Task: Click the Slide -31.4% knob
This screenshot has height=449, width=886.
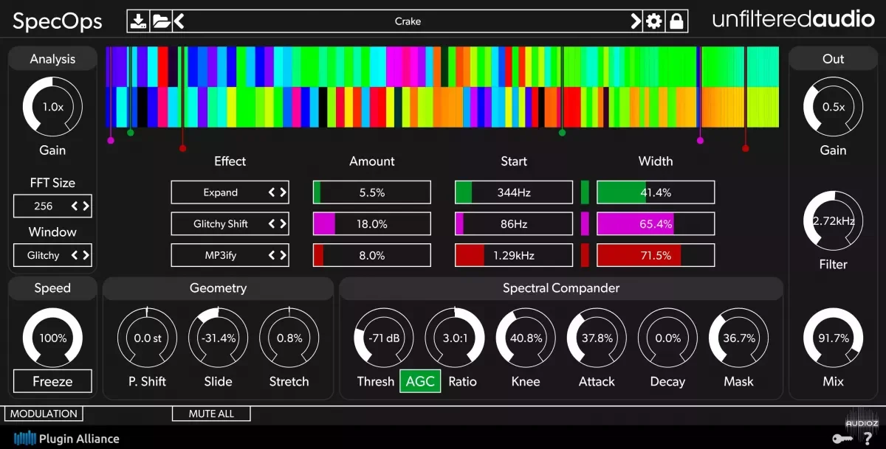Action: pos(218,338)
